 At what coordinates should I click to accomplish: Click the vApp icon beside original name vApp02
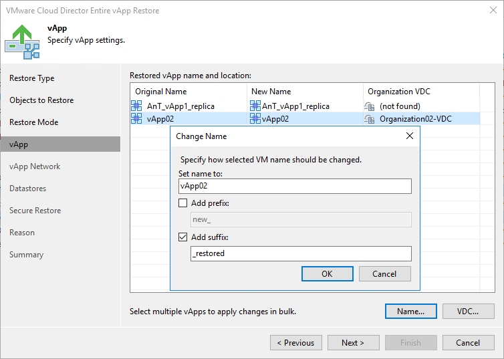[x=136, y=118]
